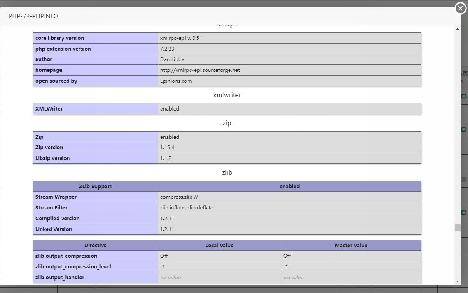
Task: Click the scrollbar up arrow
Action: point(458,29)
